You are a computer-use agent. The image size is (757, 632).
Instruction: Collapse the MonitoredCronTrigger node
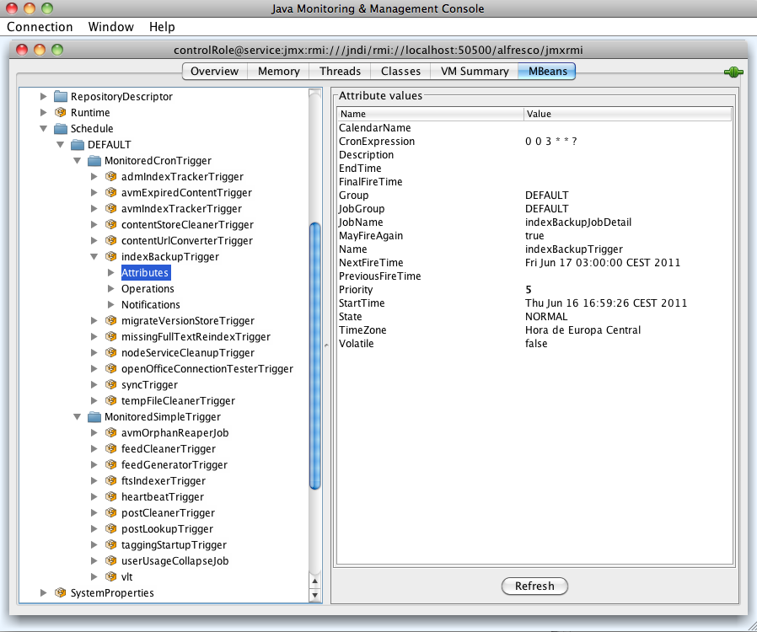coord(78,161)
